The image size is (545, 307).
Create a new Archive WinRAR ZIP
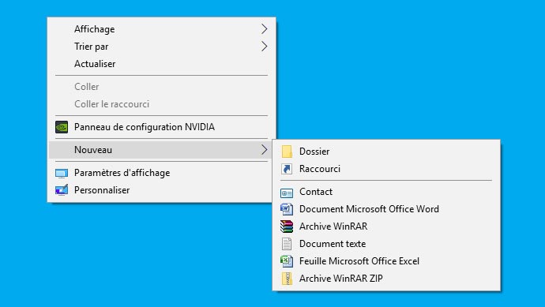(386, 279)
